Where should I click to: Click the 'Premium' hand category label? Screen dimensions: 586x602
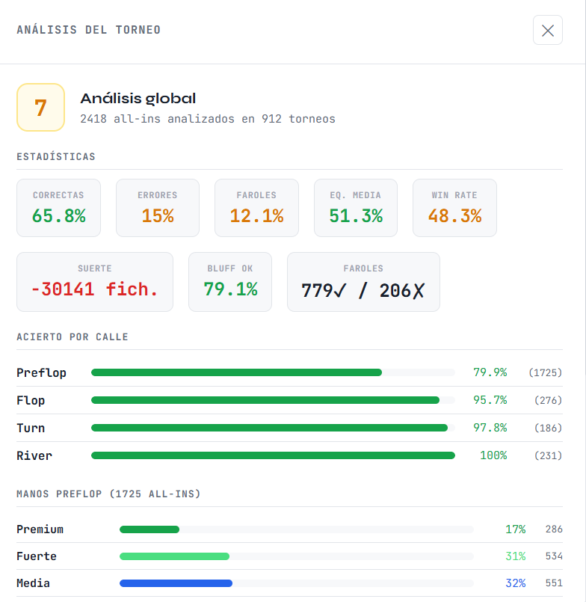[40, 529]
